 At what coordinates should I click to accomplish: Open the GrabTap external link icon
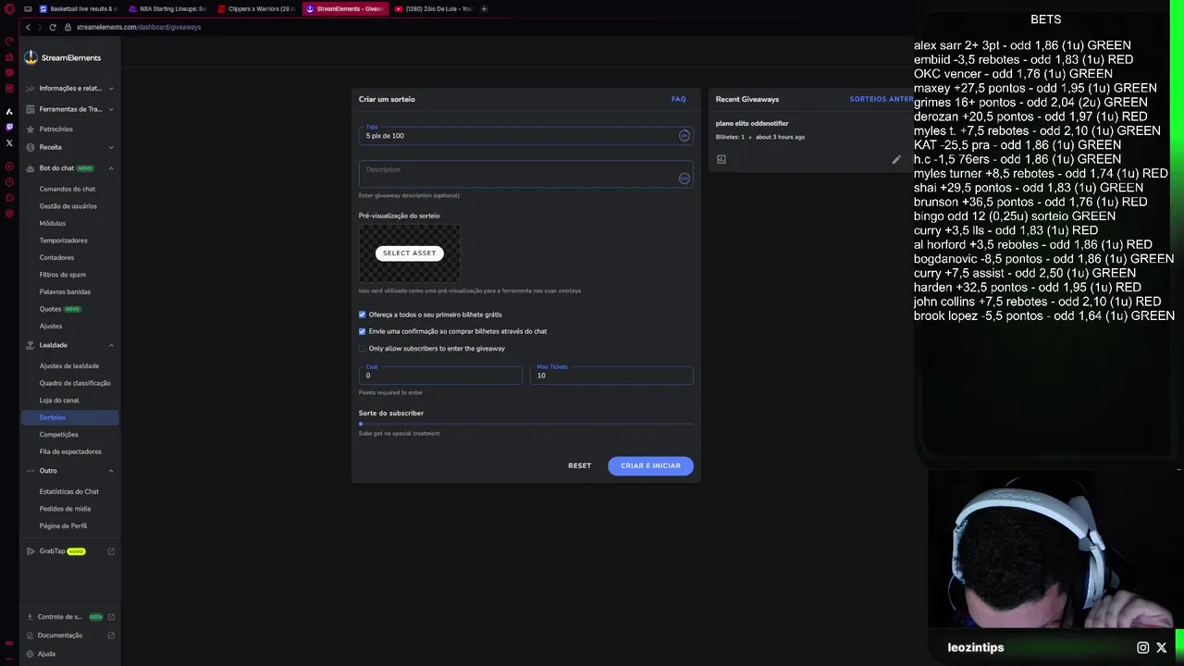111,551
